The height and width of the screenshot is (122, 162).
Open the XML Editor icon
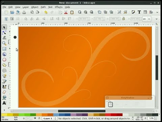pos(145,12)
